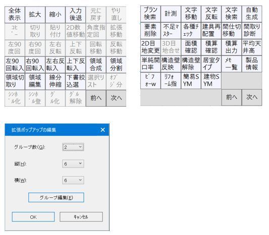
Task: Go to 前へ in right popup
Action: click(x=232, y=97)
